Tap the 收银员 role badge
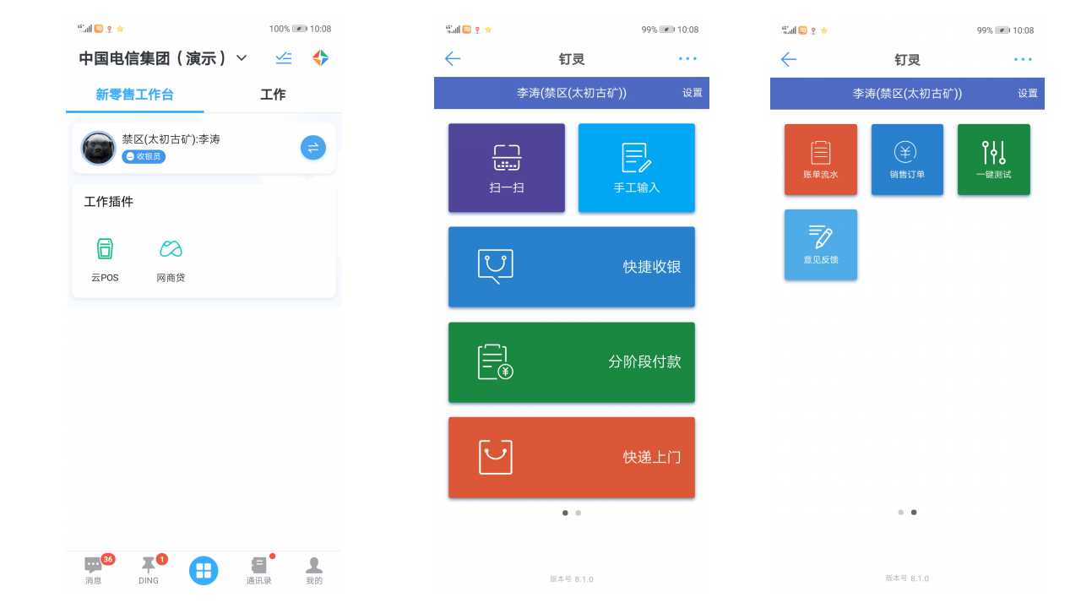The width and height of the screenshot is (1081, 608). pyautogui.click(x=144, y=156)
